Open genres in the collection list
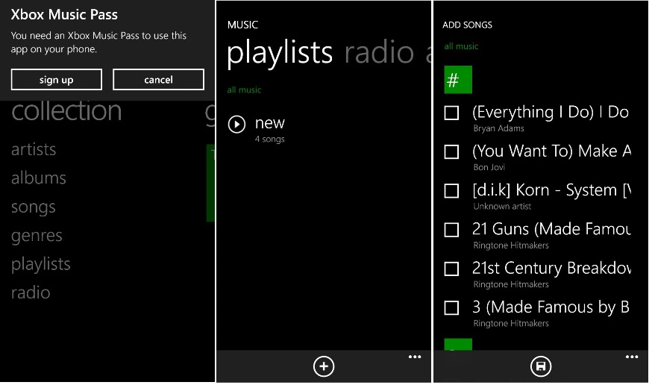Viewport: 652px width, 385px height. pos(37,236)
